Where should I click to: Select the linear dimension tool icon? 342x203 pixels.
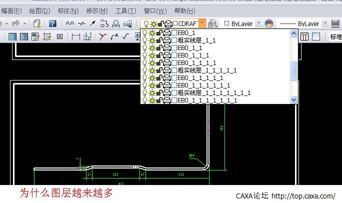click(75, 36)
